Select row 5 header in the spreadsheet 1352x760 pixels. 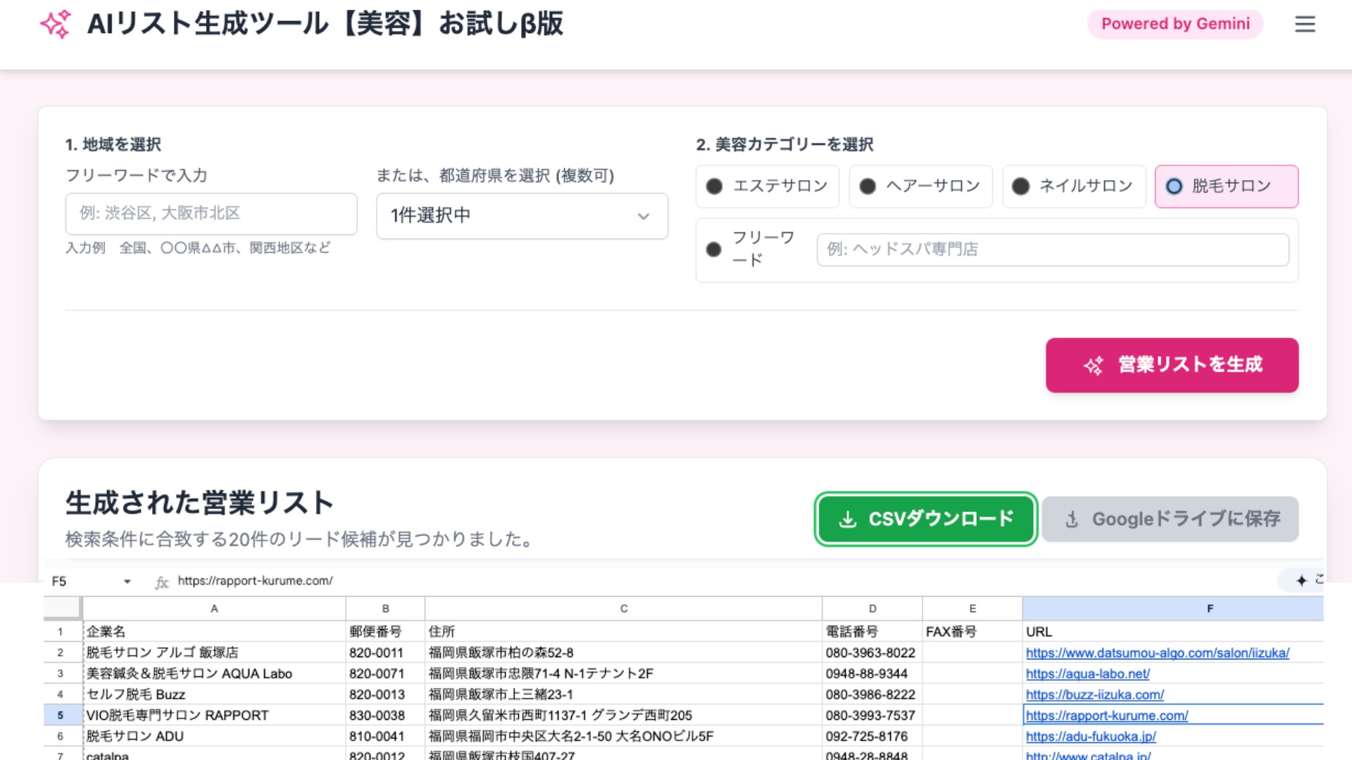(x=62, y=715)
